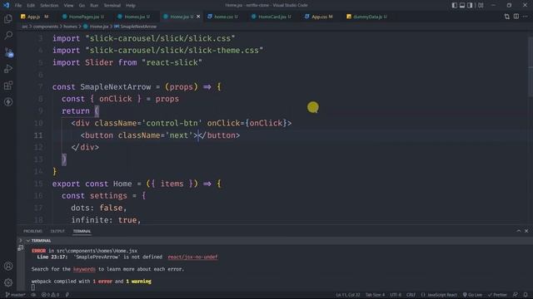Screen dimensions: 533x299
Task: Click the feedback icon in status bar
Action: tap(516, 295)
